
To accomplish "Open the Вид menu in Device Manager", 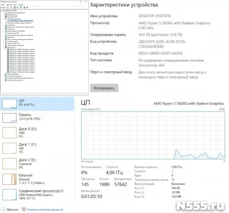I will [x=15, y=5].
